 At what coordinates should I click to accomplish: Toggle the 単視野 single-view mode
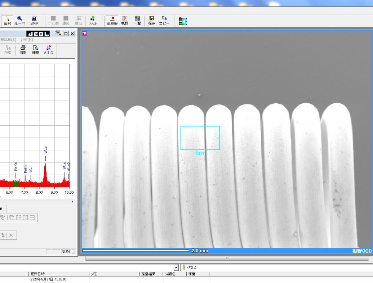[112, 21]
